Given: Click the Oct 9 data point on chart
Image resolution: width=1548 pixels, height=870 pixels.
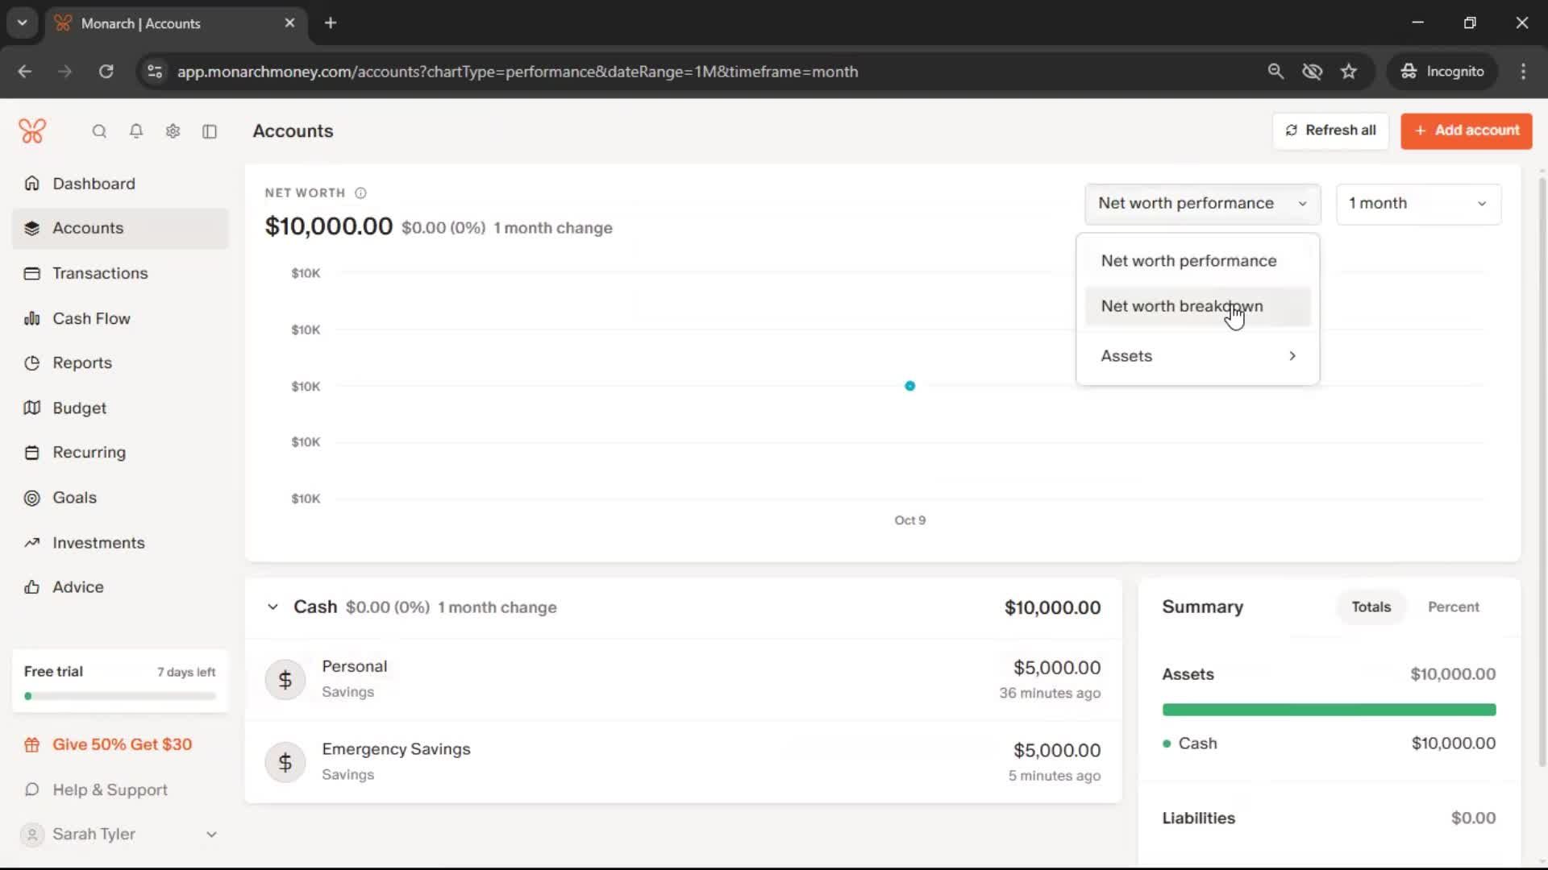Looking at the screenshot, I should [x=909, y=386].
